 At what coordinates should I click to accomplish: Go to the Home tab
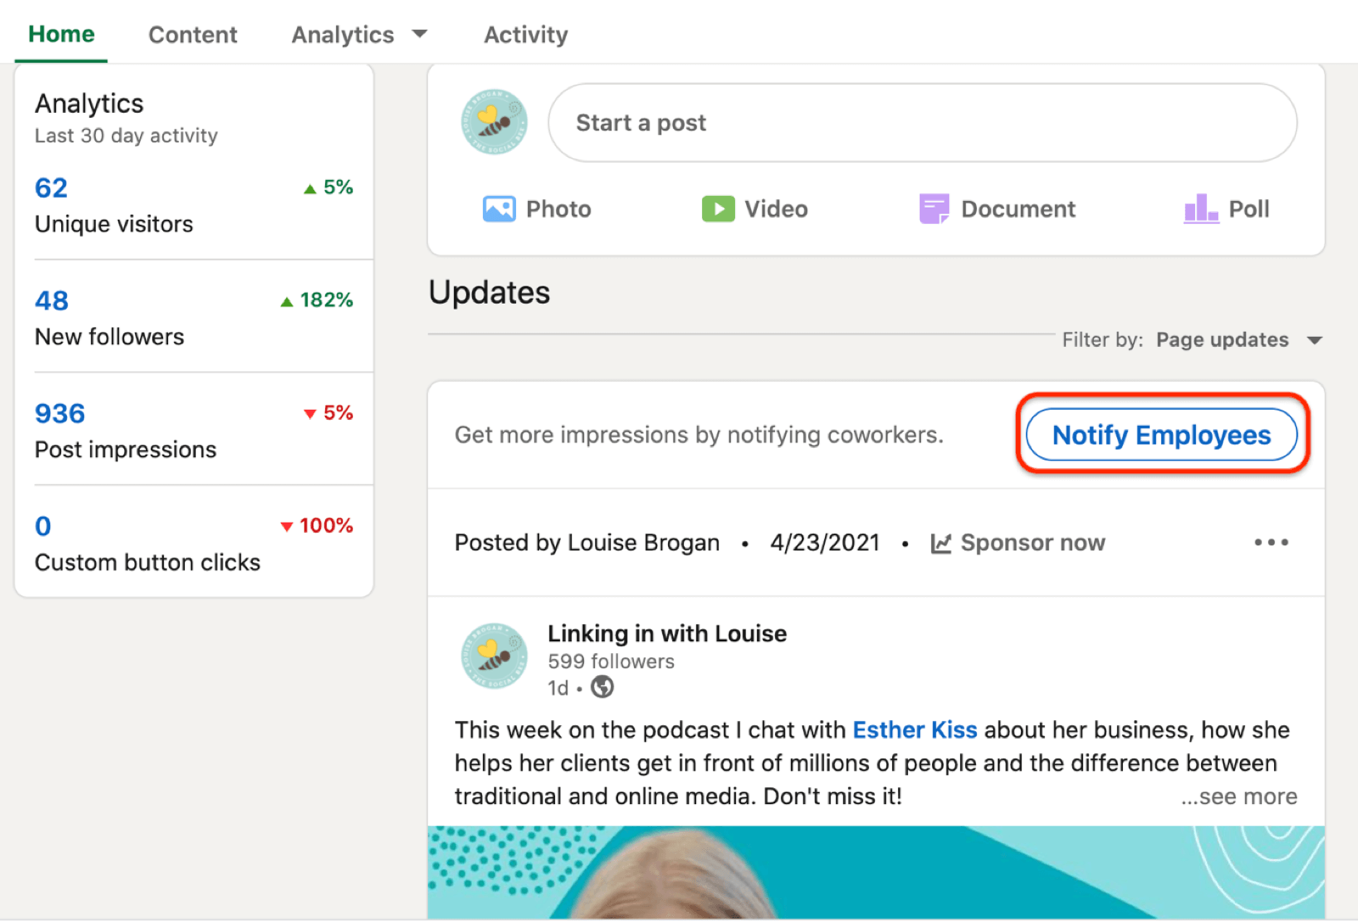pos(61,34)
